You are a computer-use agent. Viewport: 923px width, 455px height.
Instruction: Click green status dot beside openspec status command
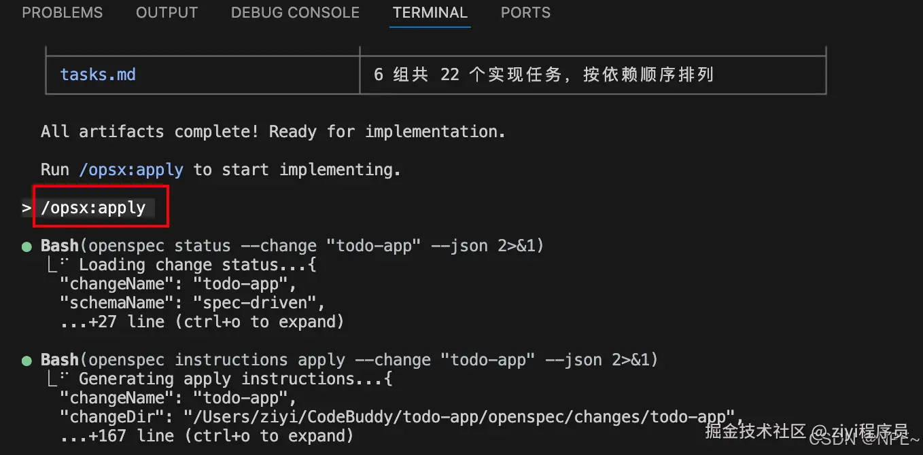(27, 246)
